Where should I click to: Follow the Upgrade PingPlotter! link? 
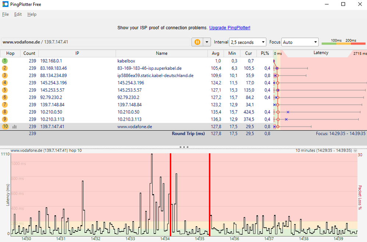[229, 28]
